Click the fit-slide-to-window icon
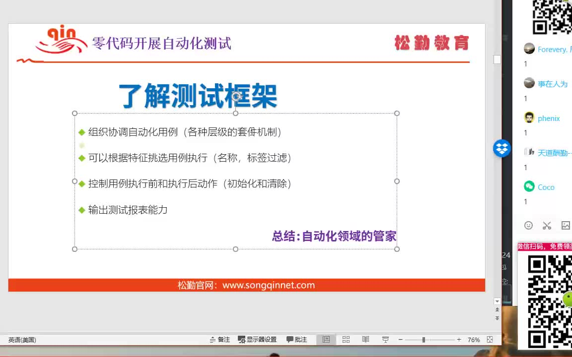 pyautogui.click(x=489, y=340)
